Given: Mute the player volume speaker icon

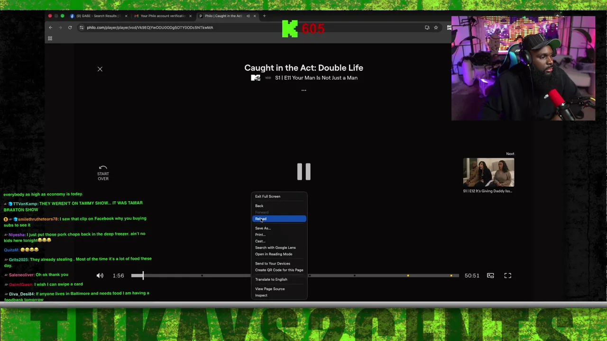Looking at the screenshot, I should [x=100, y=276].
